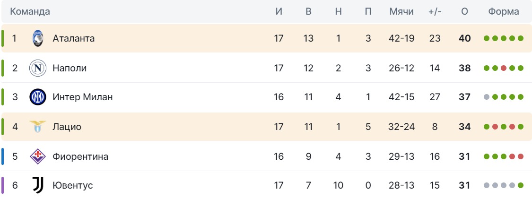This screenshot has height=199, width=532.
Task: Click the Inter Milan logo
Action: (37, 97)
